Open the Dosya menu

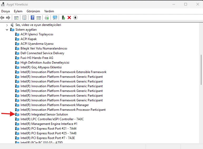click(6, 11)
